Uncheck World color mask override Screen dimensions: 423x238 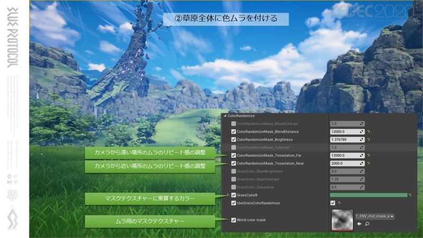pyautogui.click(x=234, y=220)
